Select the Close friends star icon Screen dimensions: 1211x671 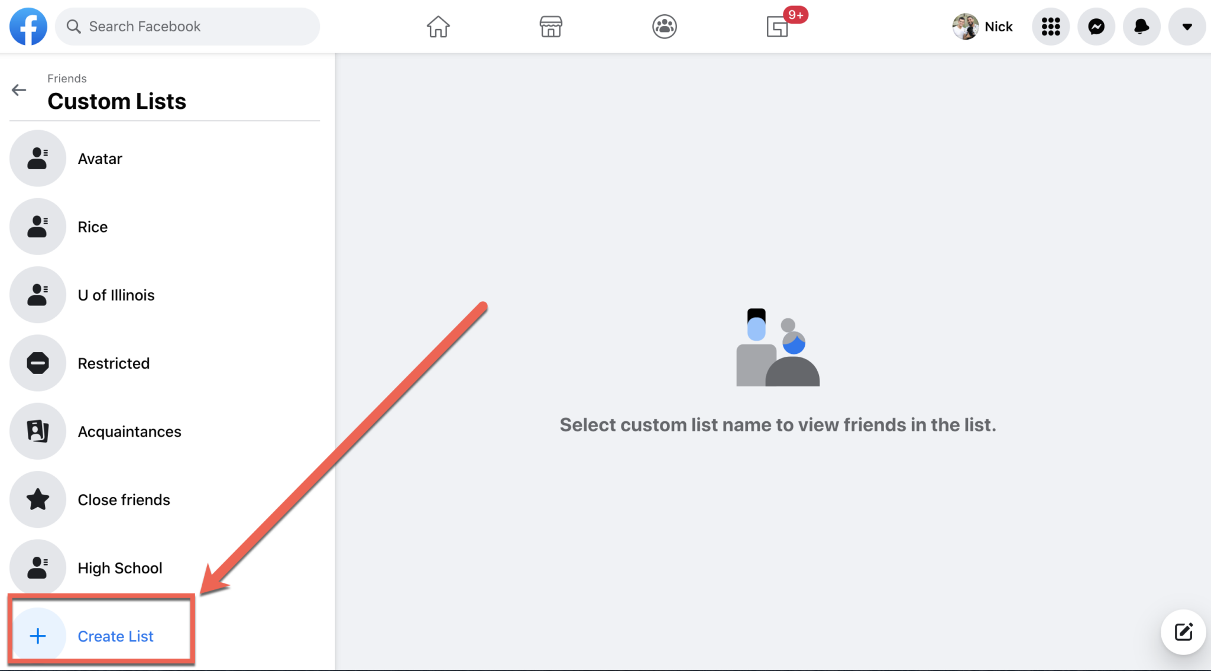tap(38, 499)
